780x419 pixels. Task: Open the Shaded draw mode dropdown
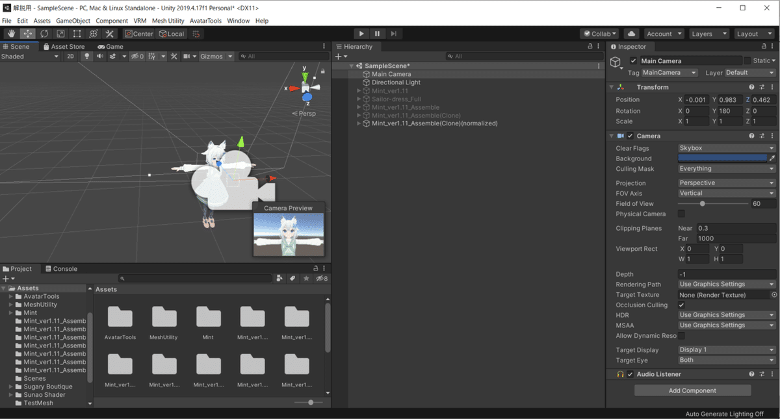(30, 57)
